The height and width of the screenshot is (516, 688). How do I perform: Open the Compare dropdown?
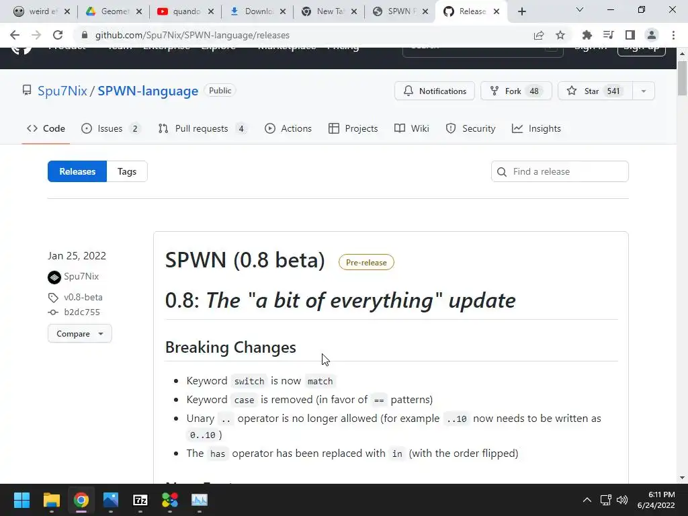pos(80,333)
